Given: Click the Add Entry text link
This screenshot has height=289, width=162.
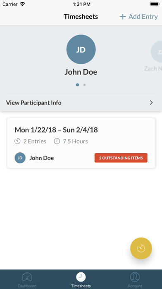Looking at the screenshot, I should coord(143,17).
